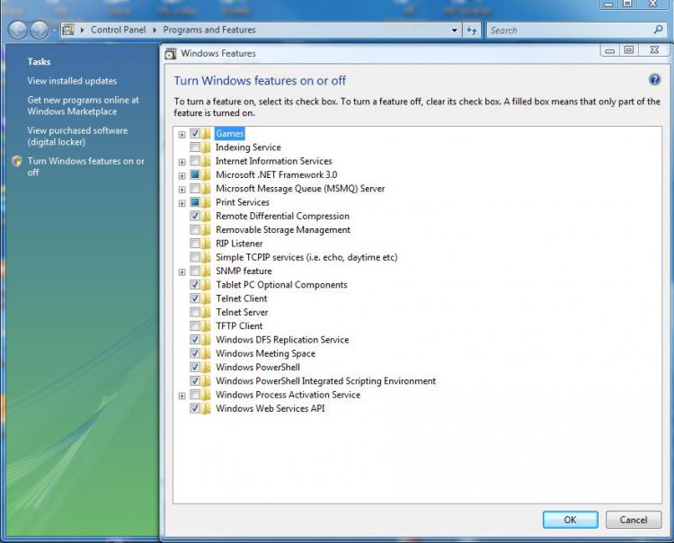Open View installed updates link
This screenshot has height=543, width=674.
(x=72, y=81)
